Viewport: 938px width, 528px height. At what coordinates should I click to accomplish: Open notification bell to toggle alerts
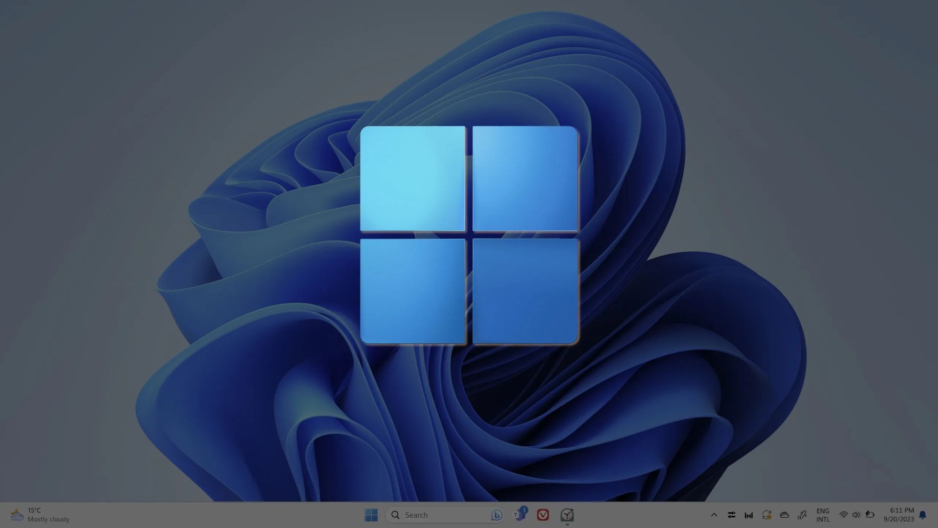(922, 515)
